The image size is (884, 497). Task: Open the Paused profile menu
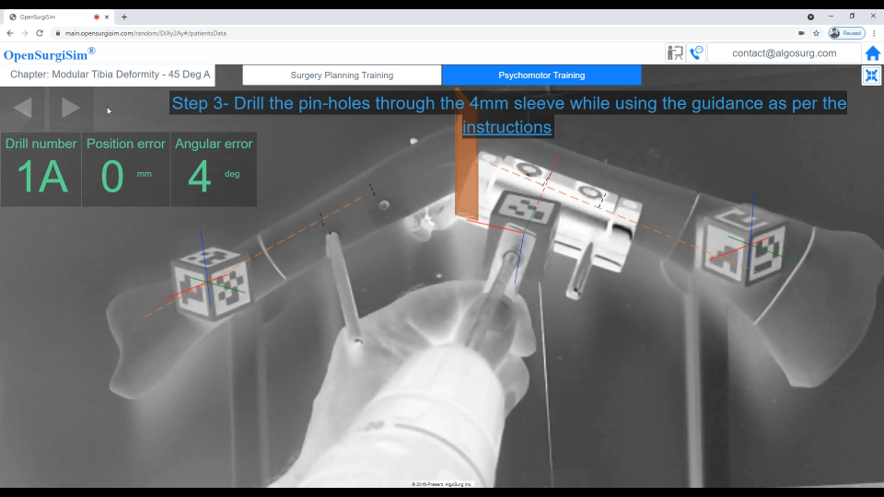tap(846, 33)
